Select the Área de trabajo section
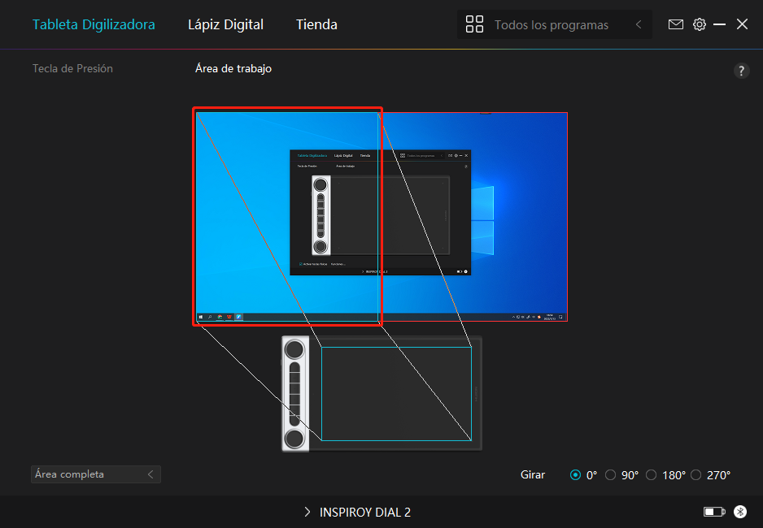 (x=233, y=69)
